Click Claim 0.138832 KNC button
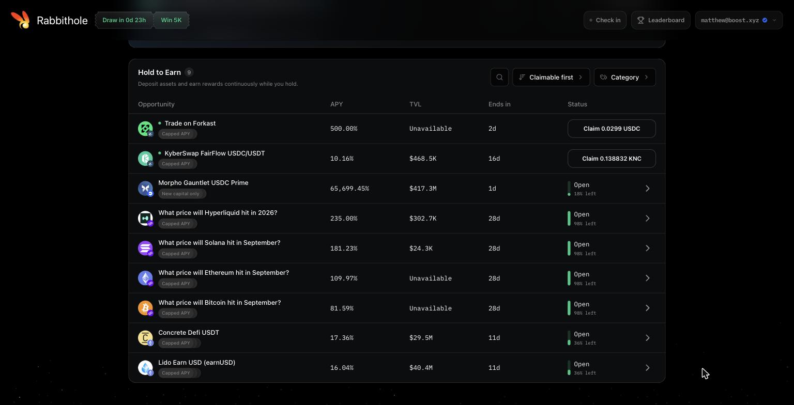Image resolution: width=794 pixels, height=405 pixels. pyautogui.click(x=612, y=159)
